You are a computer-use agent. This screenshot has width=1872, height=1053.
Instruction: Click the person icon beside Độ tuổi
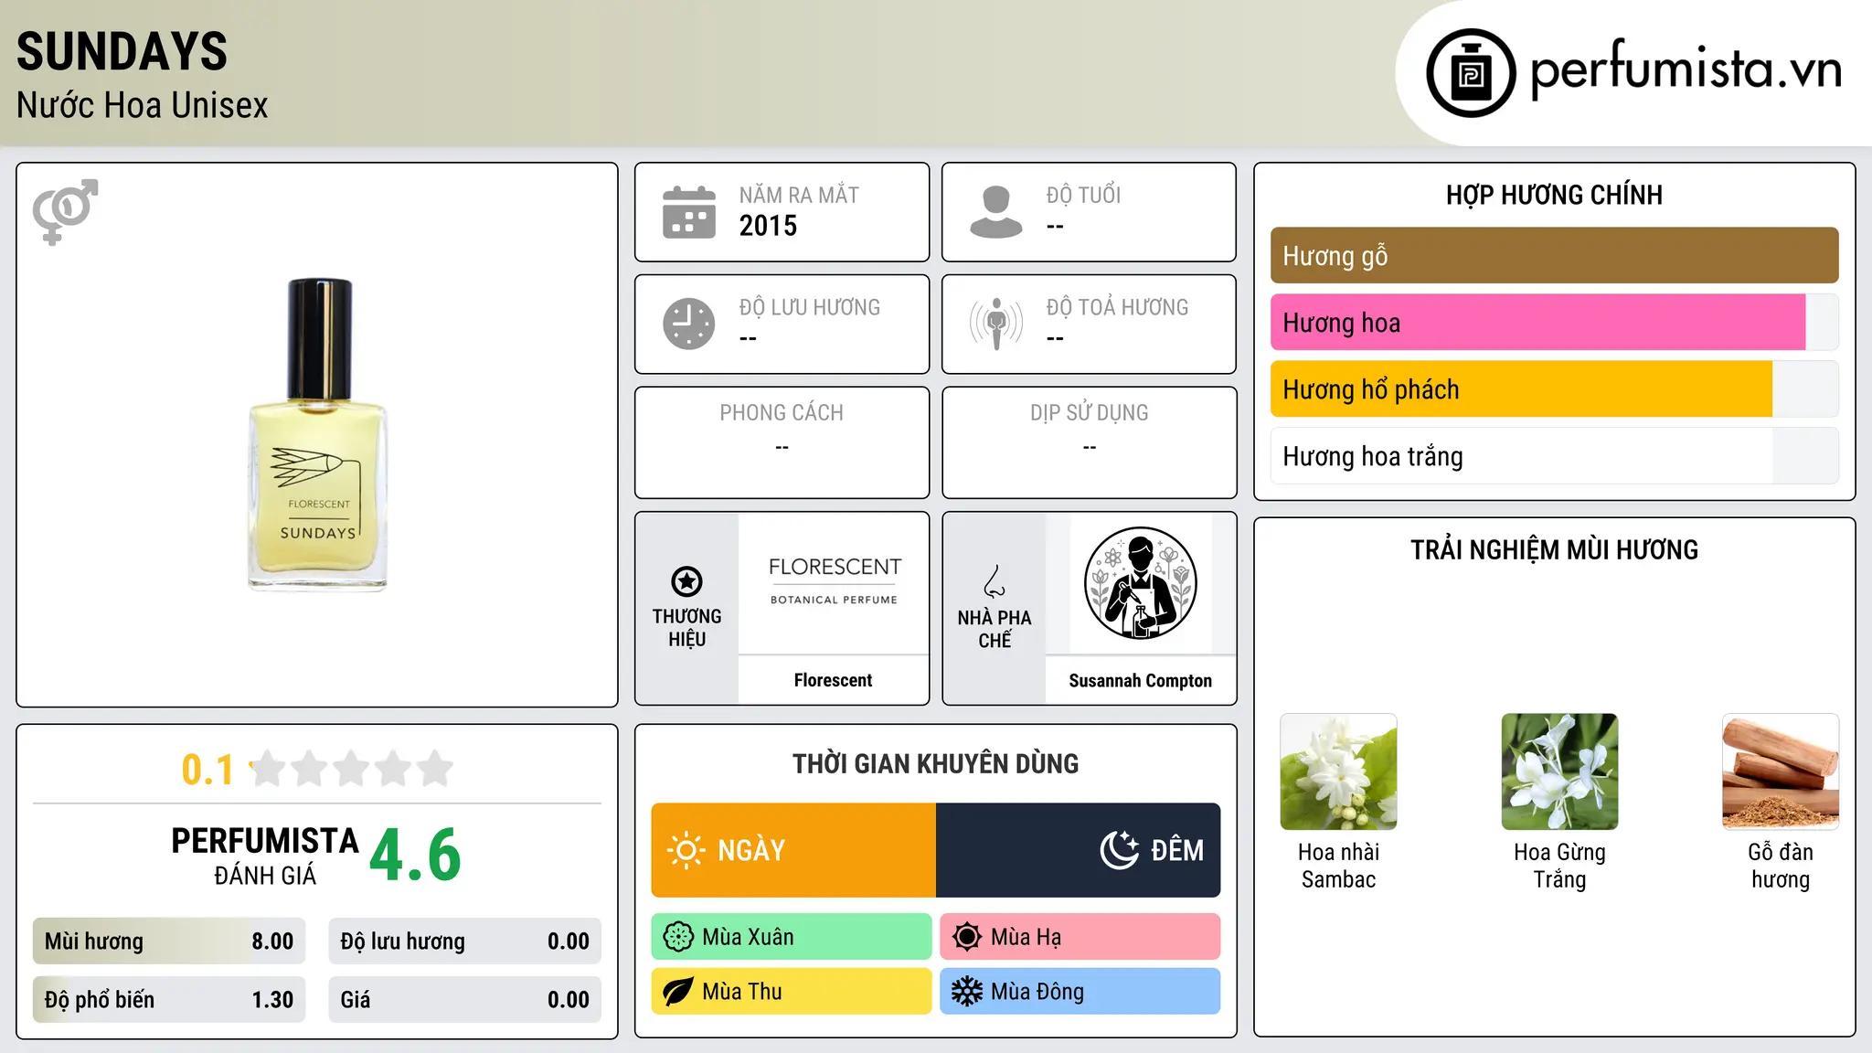point(996,212)
